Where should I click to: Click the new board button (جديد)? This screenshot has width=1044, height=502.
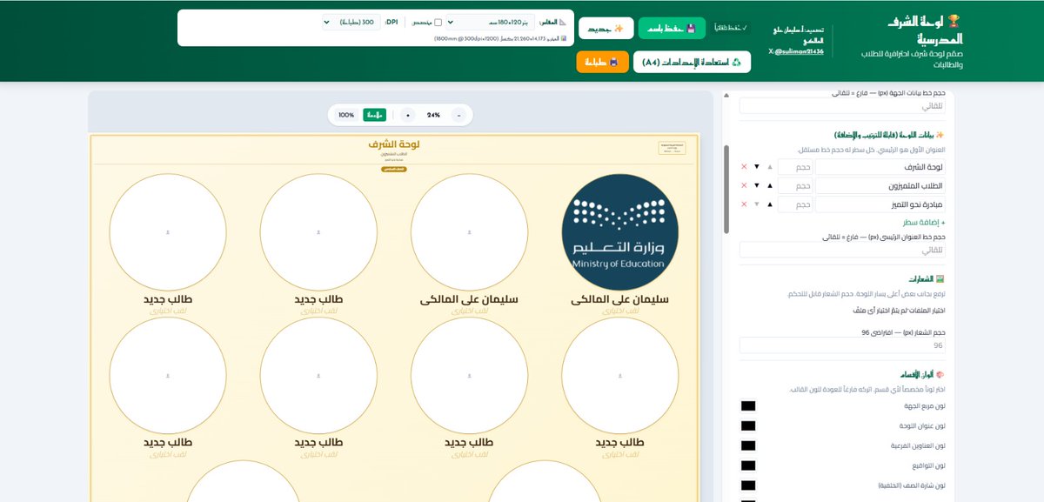pyautogui.click(x=606, y=28)
